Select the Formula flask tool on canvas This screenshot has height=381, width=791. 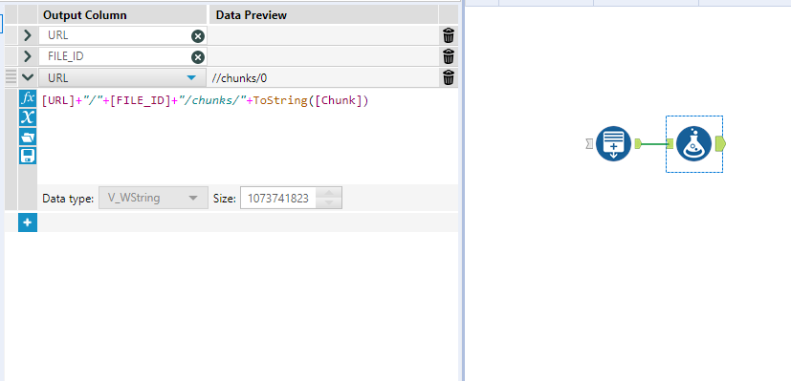pyautogui.click(x=694, y=144)
